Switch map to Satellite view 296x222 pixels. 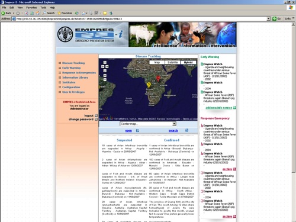pos(172,62)
